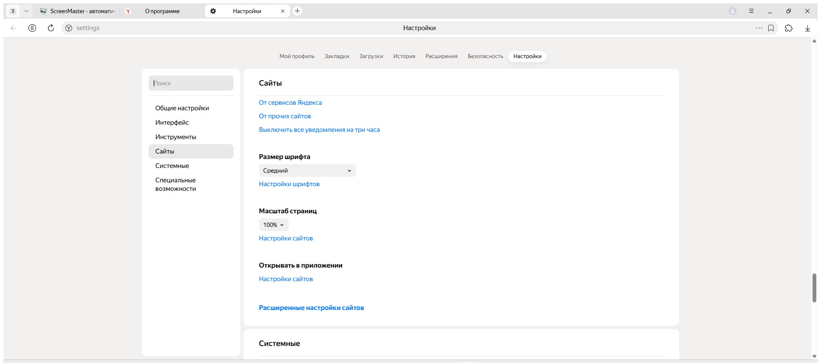Open Настройки шрифтов link
Screen dimensions: 821x363
[289, 184]
